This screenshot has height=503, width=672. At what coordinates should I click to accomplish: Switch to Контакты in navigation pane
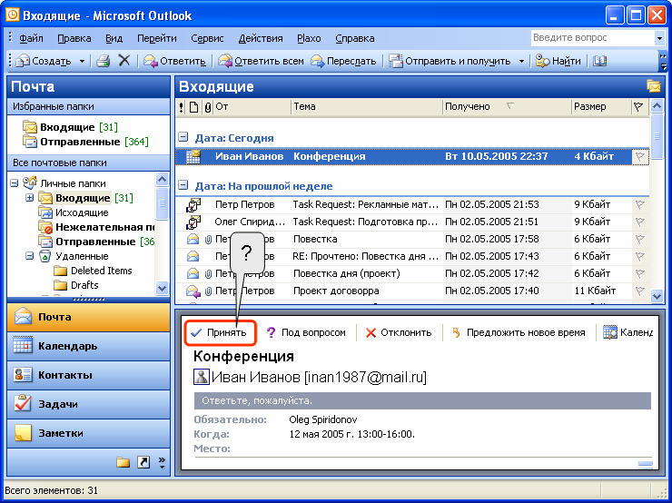[89, 375]
